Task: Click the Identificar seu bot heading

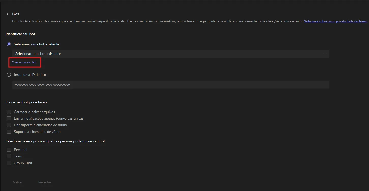Action: pyautogui.click(x=20, y=34)
